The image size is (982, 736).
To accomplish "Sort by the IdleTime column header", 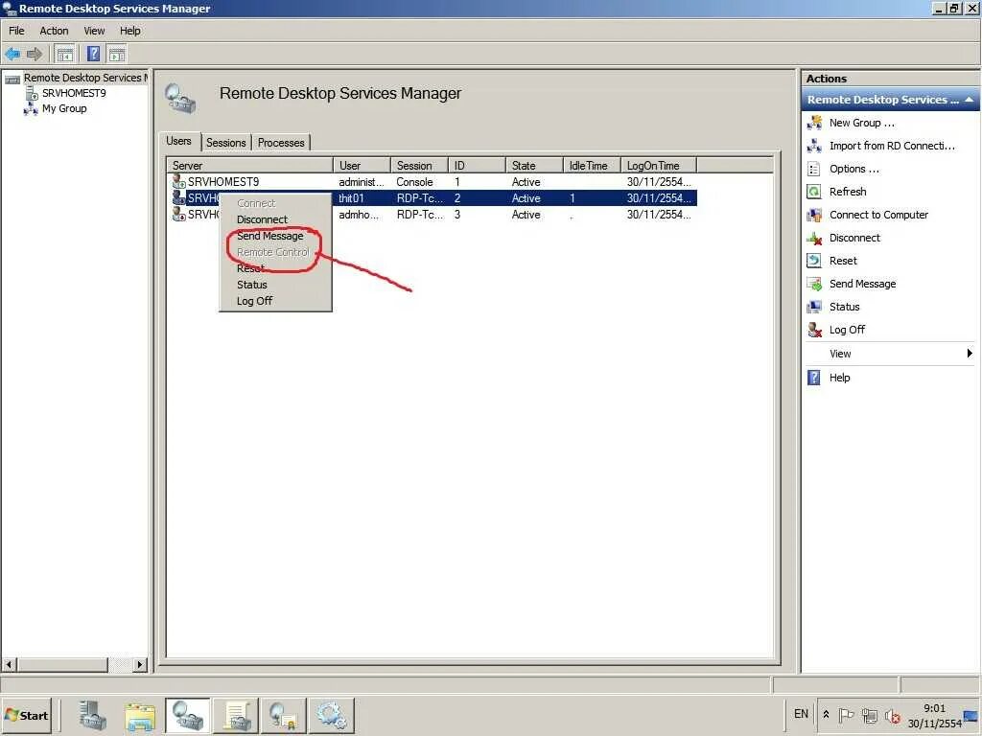I will click(x=592, y=166).
